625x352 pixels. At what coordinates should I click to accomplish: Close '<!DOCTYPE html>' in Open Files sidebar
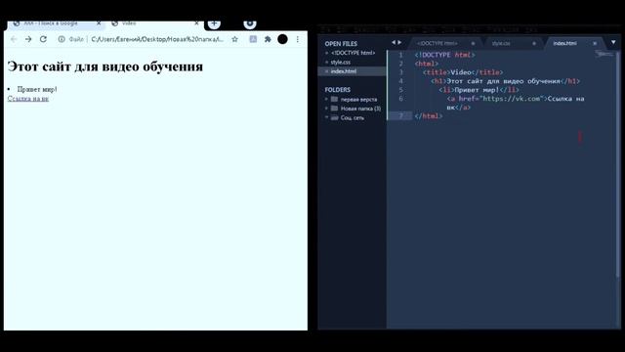point(327,53)
